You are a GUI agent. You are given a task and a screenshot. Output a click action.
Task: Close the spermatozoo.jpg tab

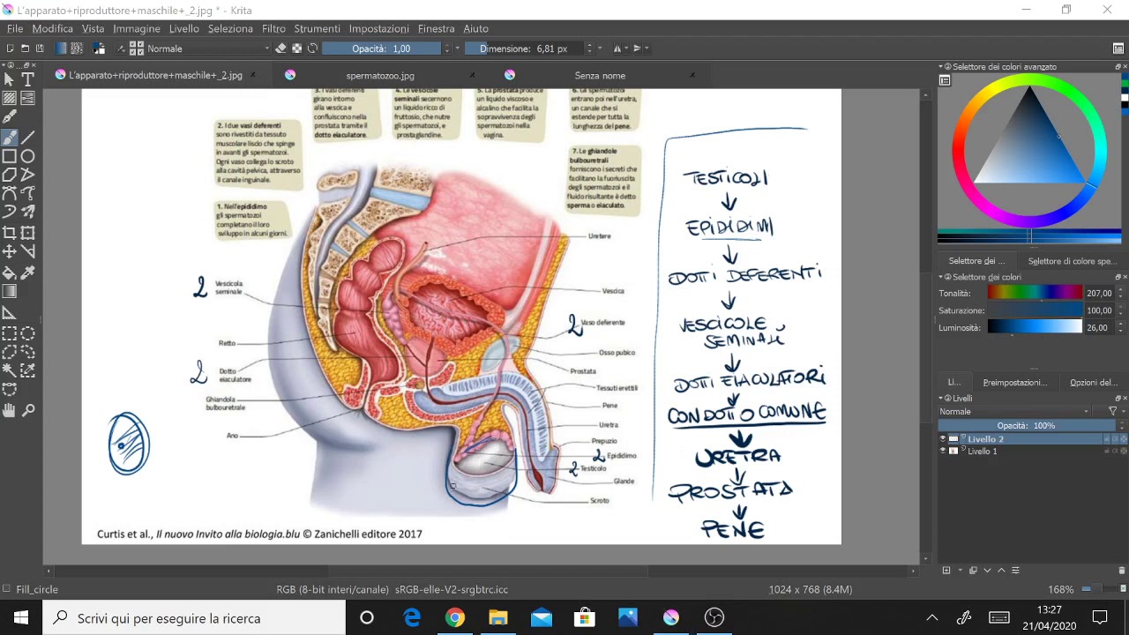[473, 76]
